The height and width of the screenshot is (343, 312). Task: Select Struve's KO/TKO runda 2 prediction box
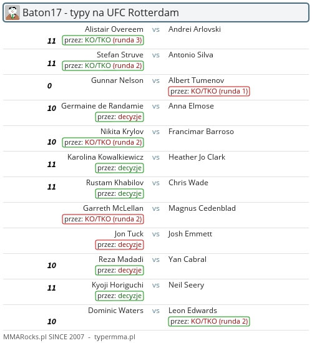tap(103, 66)
